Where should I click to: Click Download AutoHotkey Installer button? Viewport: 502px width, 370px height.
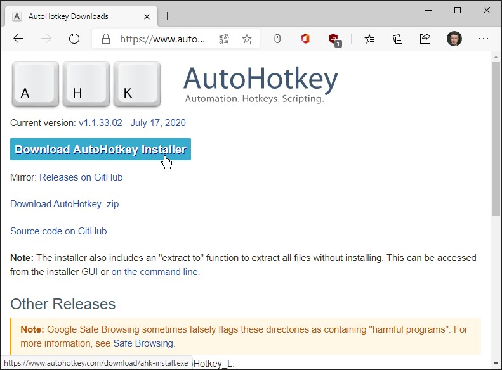100,150
